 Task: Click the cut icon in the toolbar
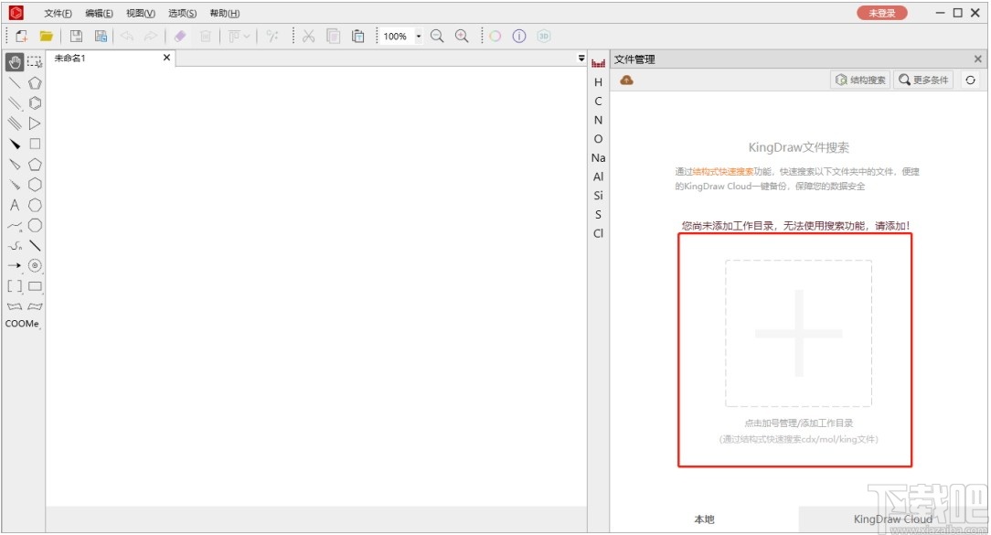[308, 36]
